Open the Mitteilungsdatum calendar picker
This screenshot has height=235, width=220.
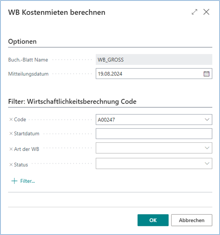pos(207,74)
